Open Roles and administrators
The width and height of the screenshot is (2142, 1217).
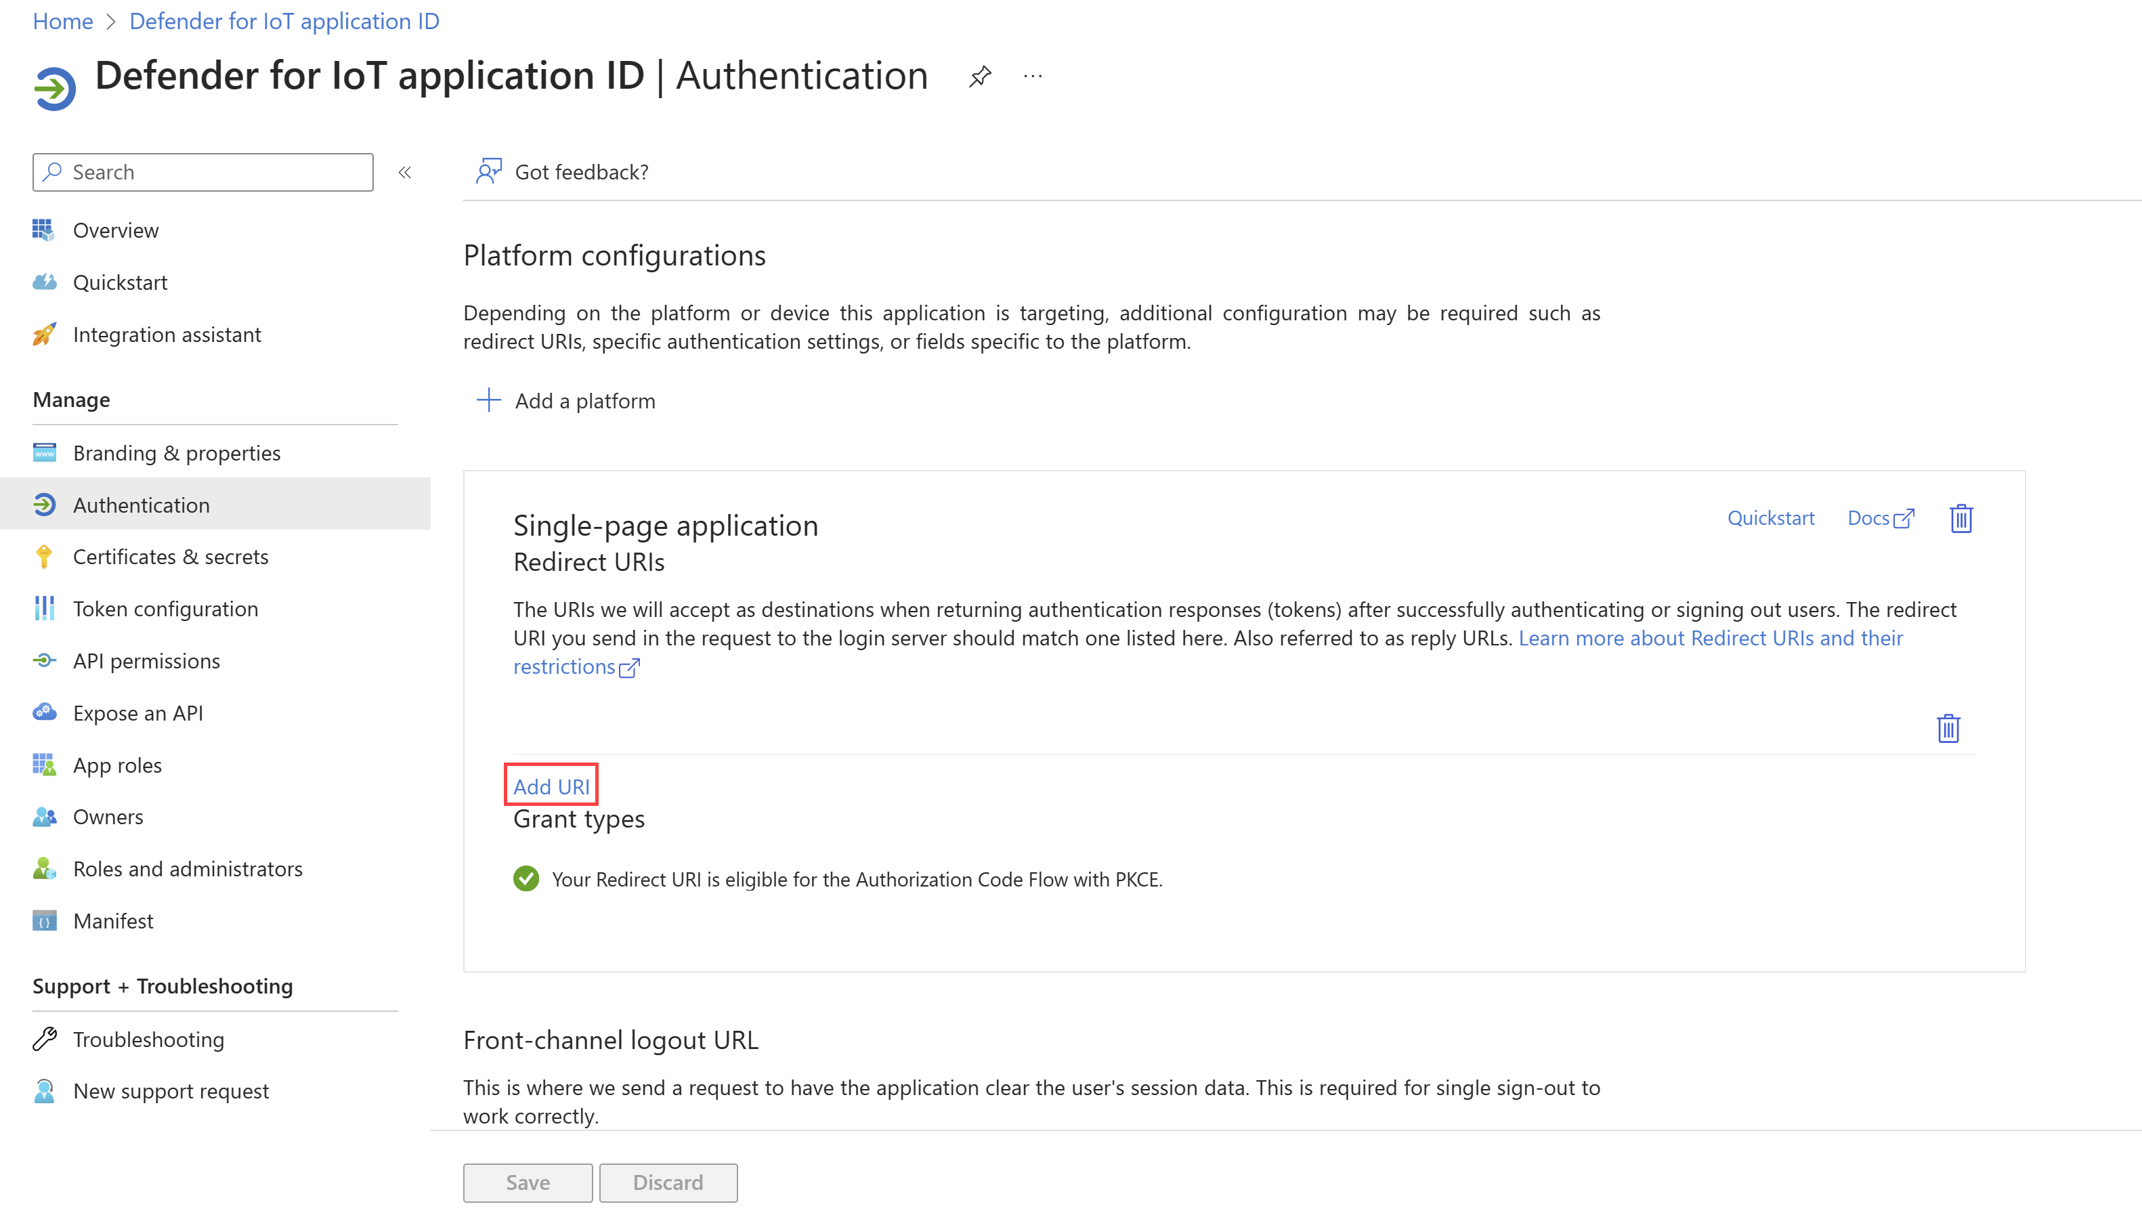[x=188, y=868]
